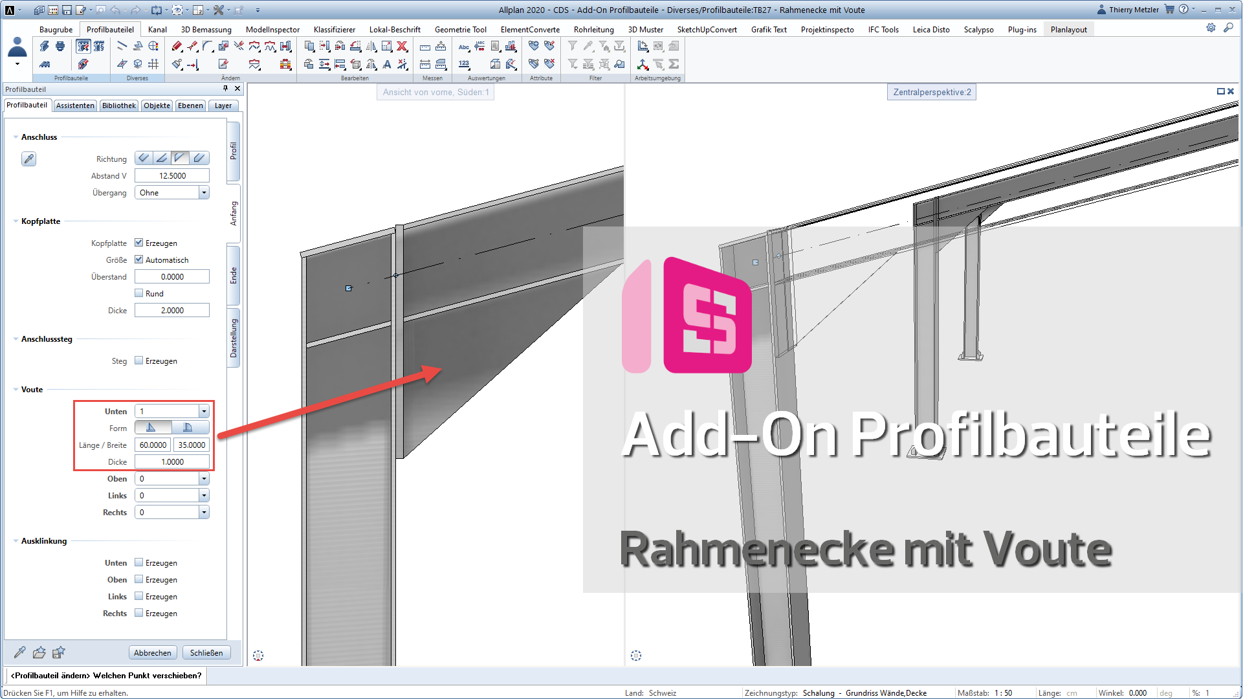Click the Schließen button
Image resolution: width=1243 pixels, height=699 pixels.
tap(206, 652)
